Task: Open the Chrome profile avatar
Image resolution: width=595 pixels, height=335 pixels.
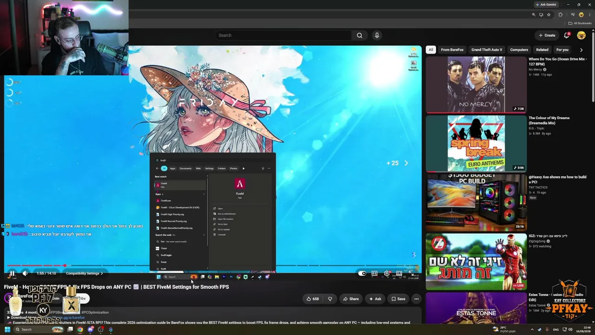Action: click(x=581, y=15)
